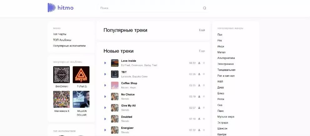
Task: Download the TBT track
Action: (x=199, y=74)
